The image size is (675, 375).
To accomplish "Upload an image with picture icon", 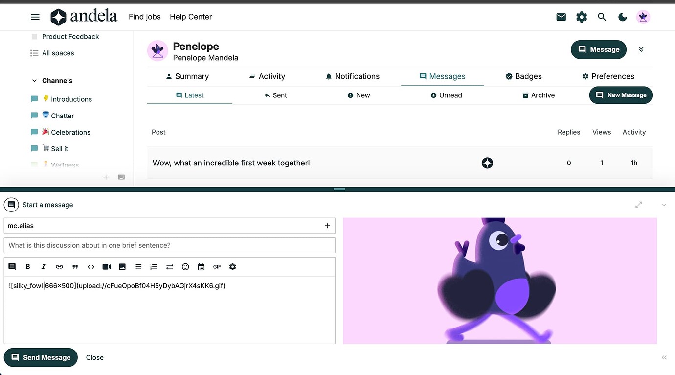I will [x=122, y=267].
